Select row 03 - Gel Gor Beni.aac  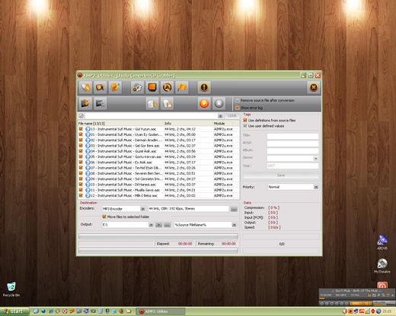[158, 146]
